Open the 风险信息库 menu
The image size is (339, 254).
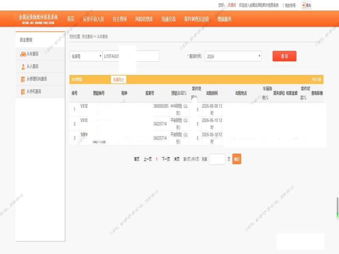point(144,19)
